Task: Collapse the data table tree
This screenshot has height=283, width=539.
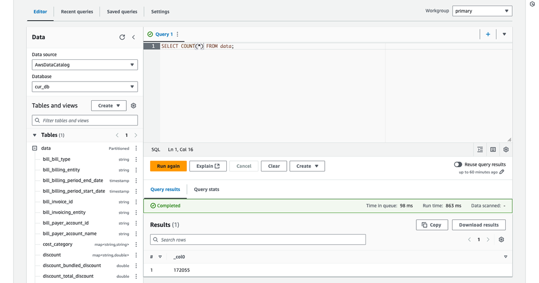Action: click(x=35, y=148)
